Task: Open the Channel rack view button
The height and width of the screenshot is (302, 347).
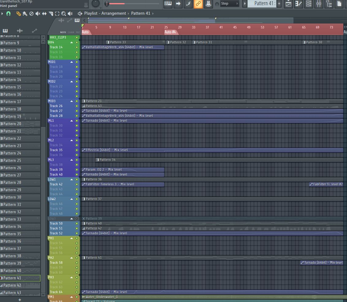Action: tap(309, 4)
